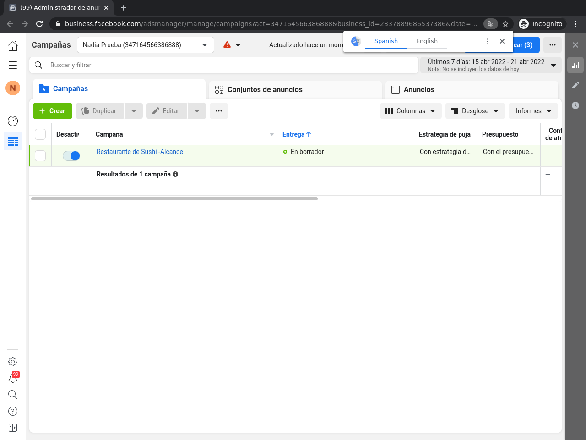Image resolution: width=586 pixels, height=440 pixels.
Task: Expand the Editar dropdown arrow
Action: click(197, 111)
